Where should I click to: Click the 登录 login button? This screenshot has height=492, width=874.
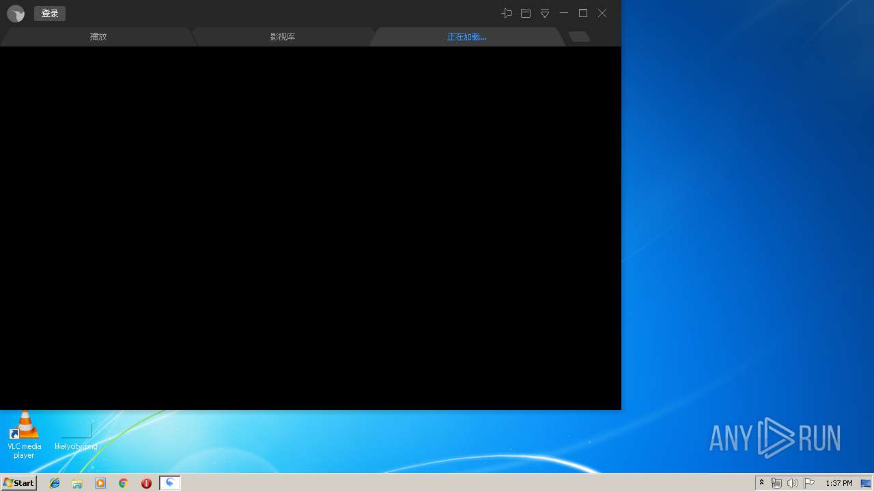point(50,14)
